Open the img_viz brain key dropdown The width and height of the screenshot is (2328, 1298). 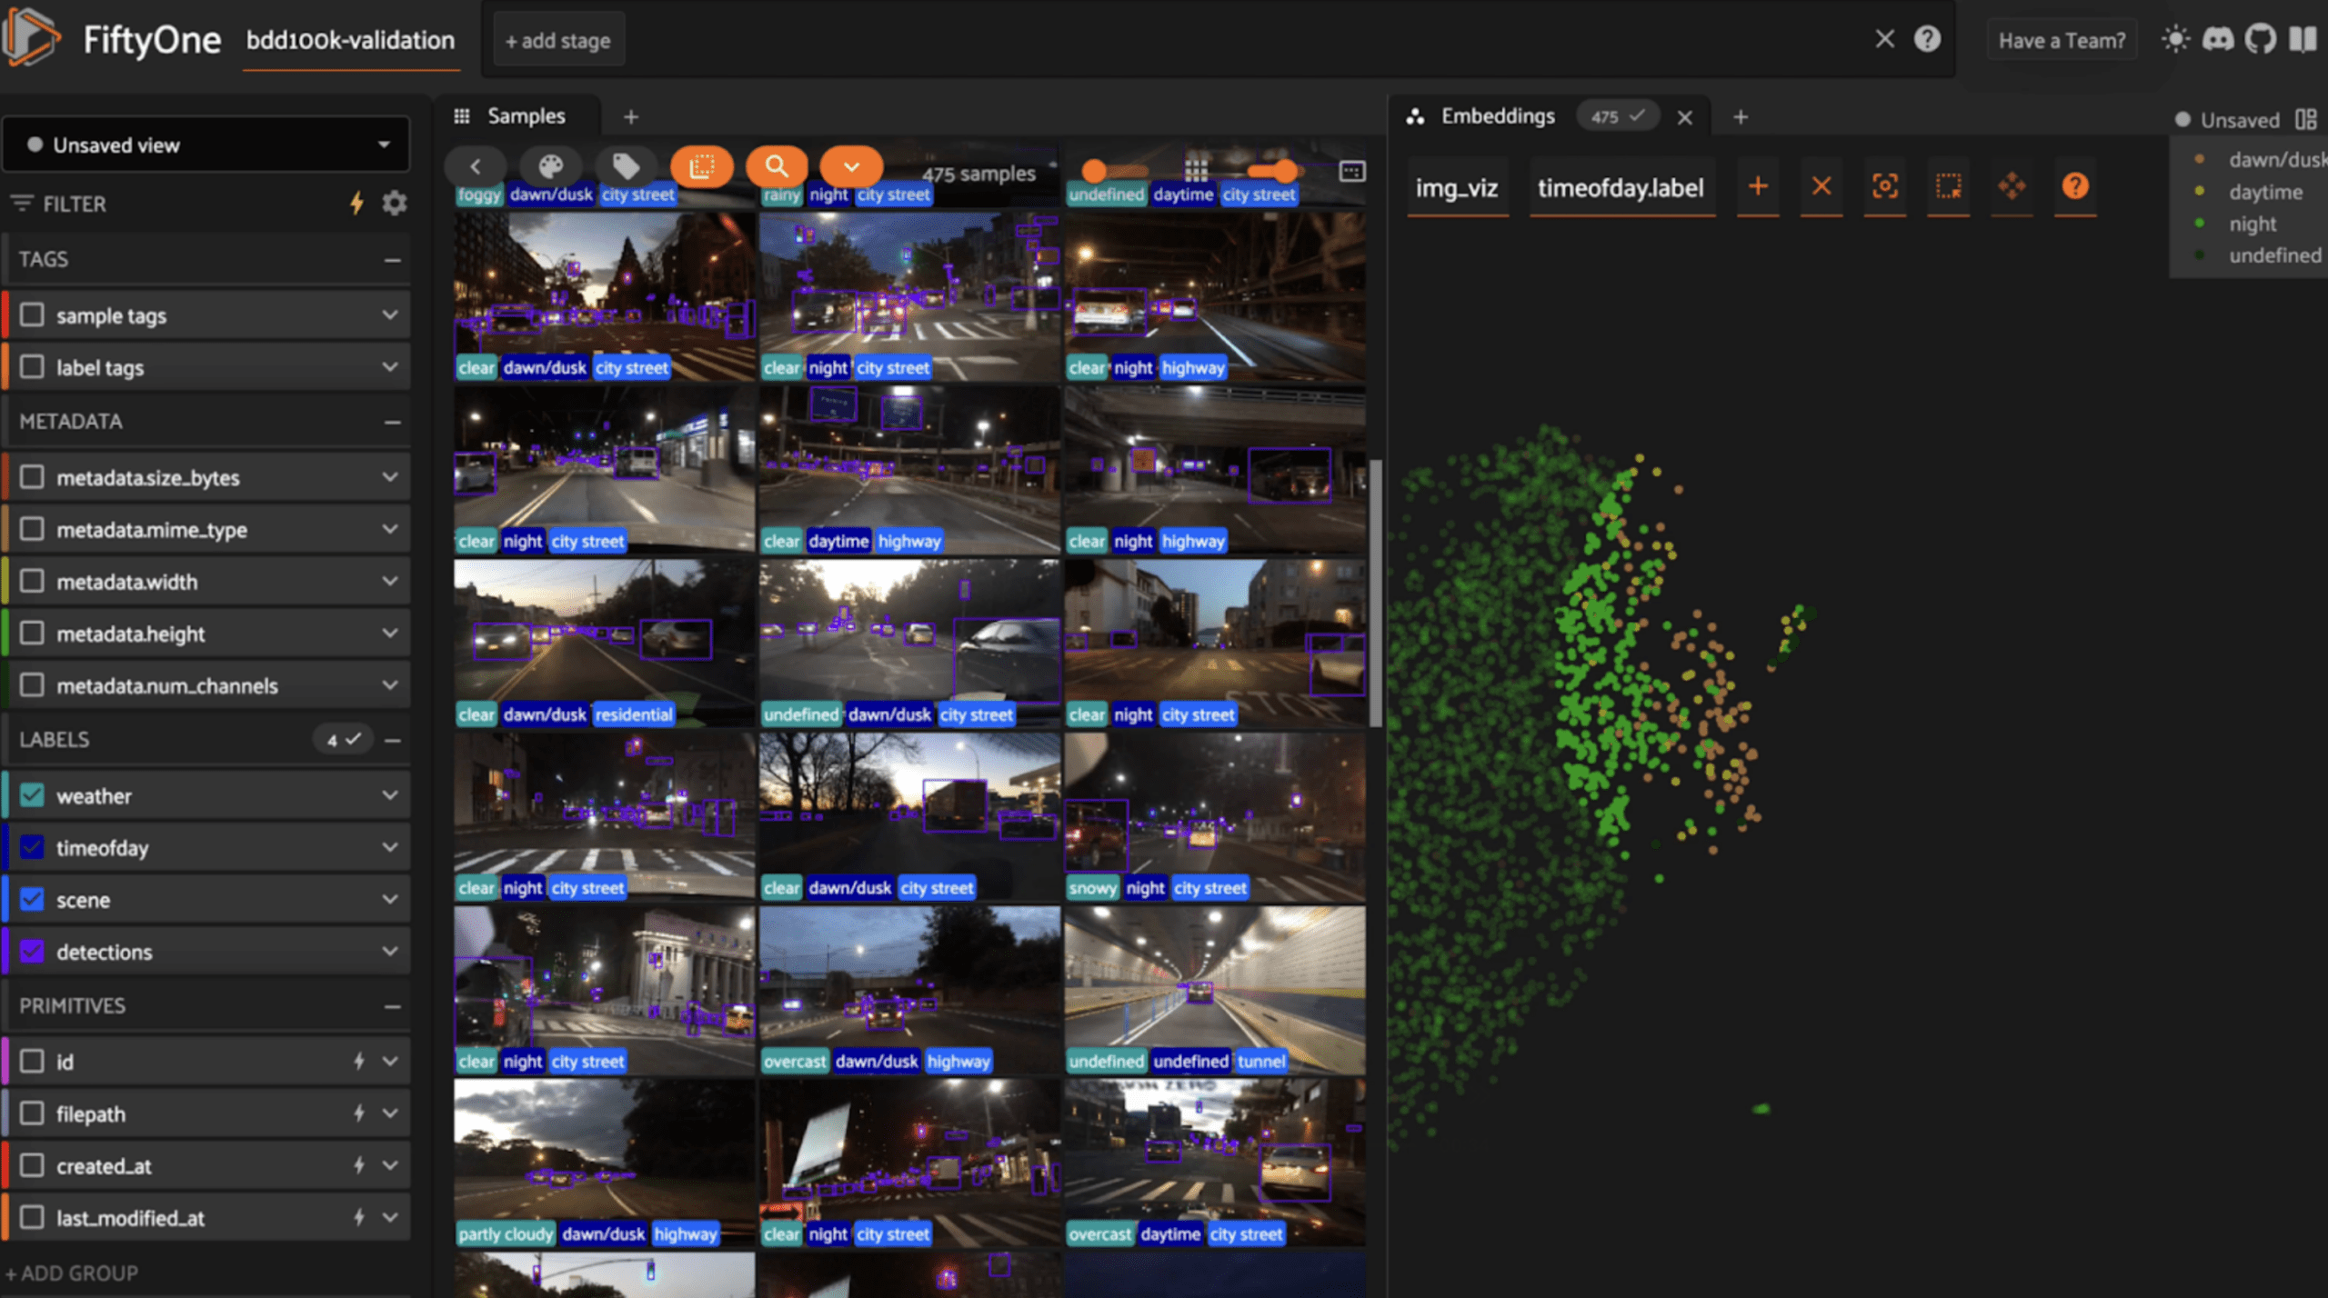(1457, 188)
